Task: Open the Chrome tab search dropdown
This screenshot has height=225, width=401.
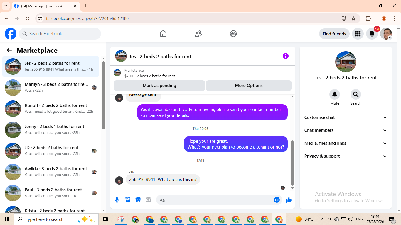Action: [6, 6]
